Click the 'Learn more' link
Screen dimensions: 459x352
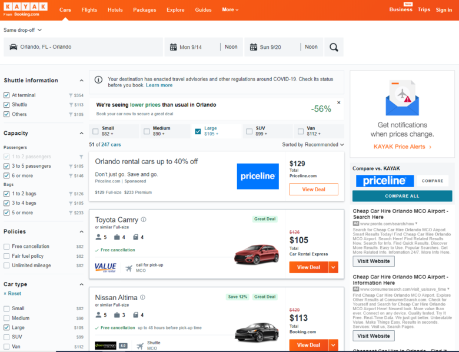click(159, 85)
